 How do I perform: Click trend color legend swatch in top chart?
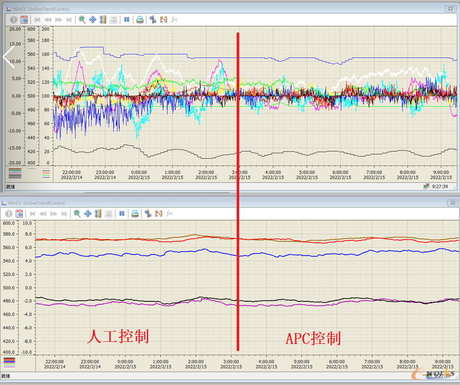pyautogui.click(x=15, y=174)
